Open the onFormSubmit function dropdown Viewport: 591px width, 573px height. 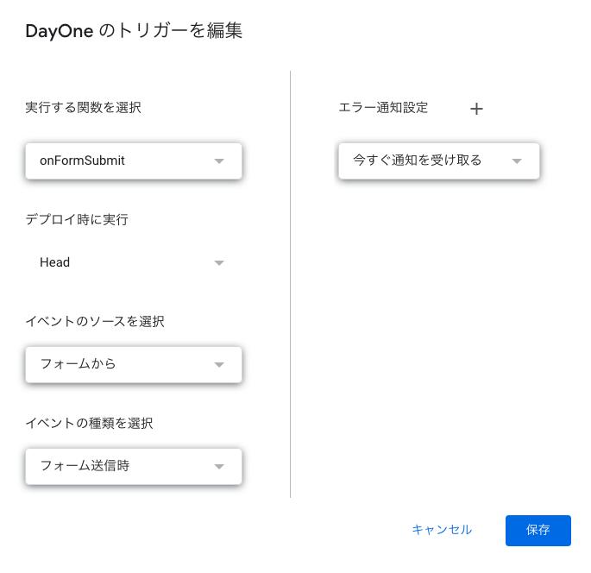pos(134,161)
